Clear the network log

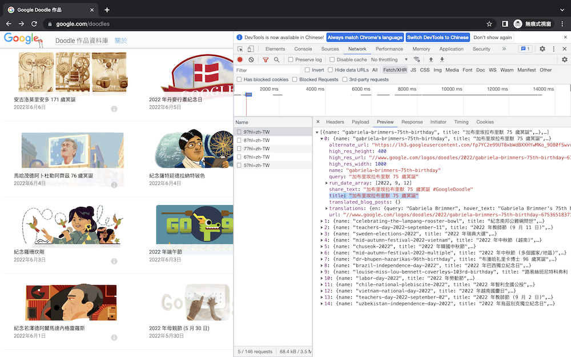[x=251, y=59]
